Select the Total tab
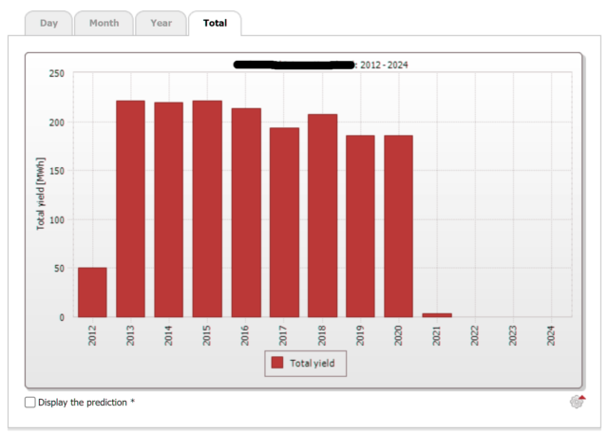608x434 pixels. click(x=215, y=23)
